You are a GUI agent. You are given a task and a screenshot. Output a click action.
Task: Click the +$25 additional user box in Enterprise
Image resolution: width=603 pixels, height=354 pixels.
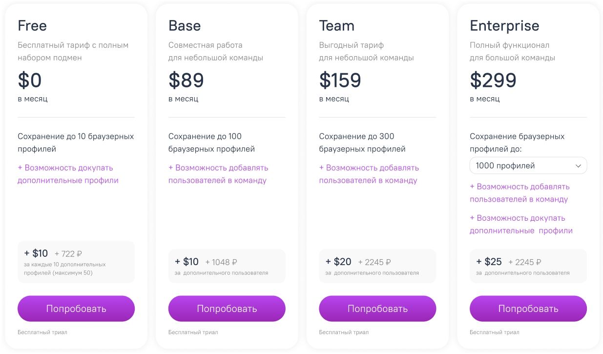(x=528, y=266)
